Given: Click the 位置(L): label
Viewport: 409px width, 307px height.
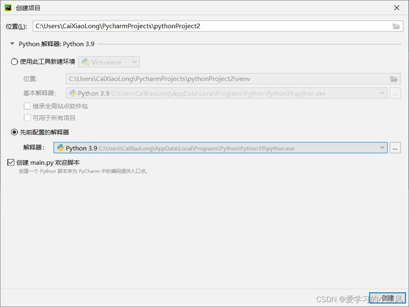Looking at the screenshot, I should coord(16,26).
